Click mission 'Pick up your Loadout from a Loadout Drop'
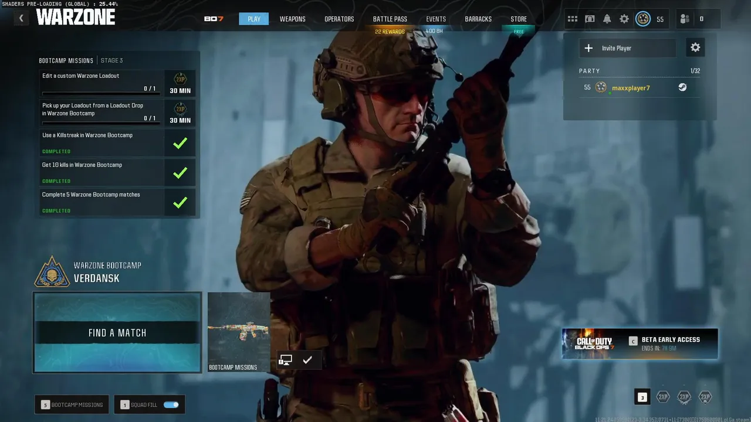This screenshot has width=751, height=422. 117,113
